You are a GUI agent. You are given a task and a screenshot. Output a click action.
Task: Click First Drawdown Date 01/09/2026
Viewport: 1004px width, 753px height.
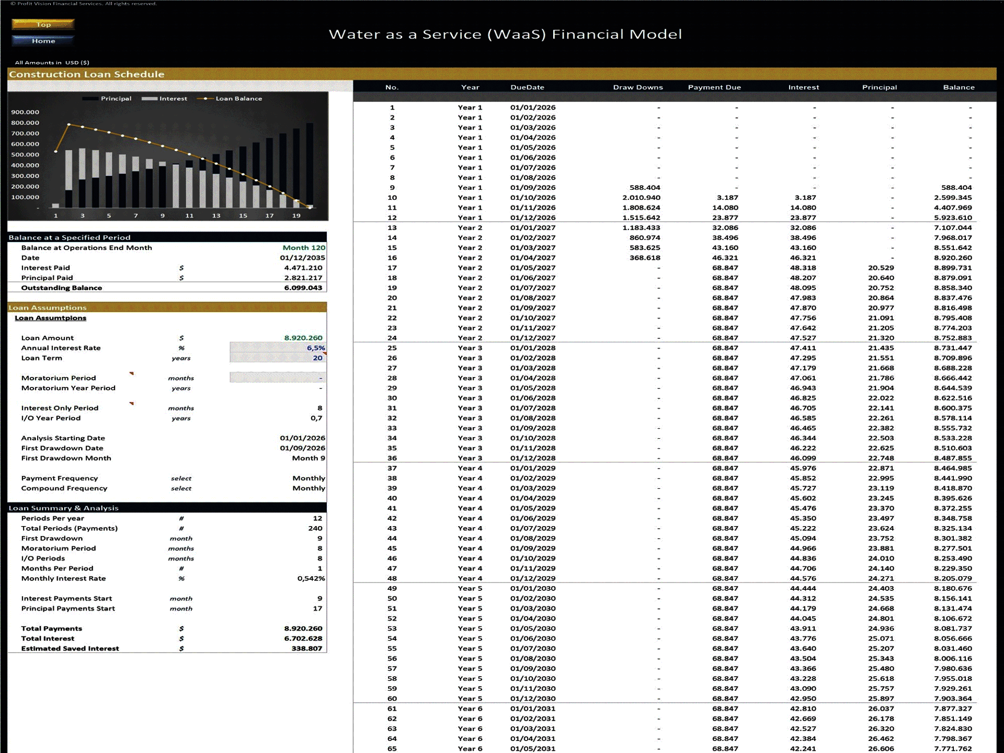click(x=302, y=448)
